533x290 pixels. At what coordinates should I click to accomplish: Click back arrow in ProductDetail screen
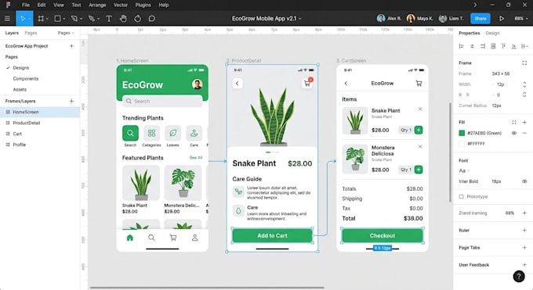point(237,83)
